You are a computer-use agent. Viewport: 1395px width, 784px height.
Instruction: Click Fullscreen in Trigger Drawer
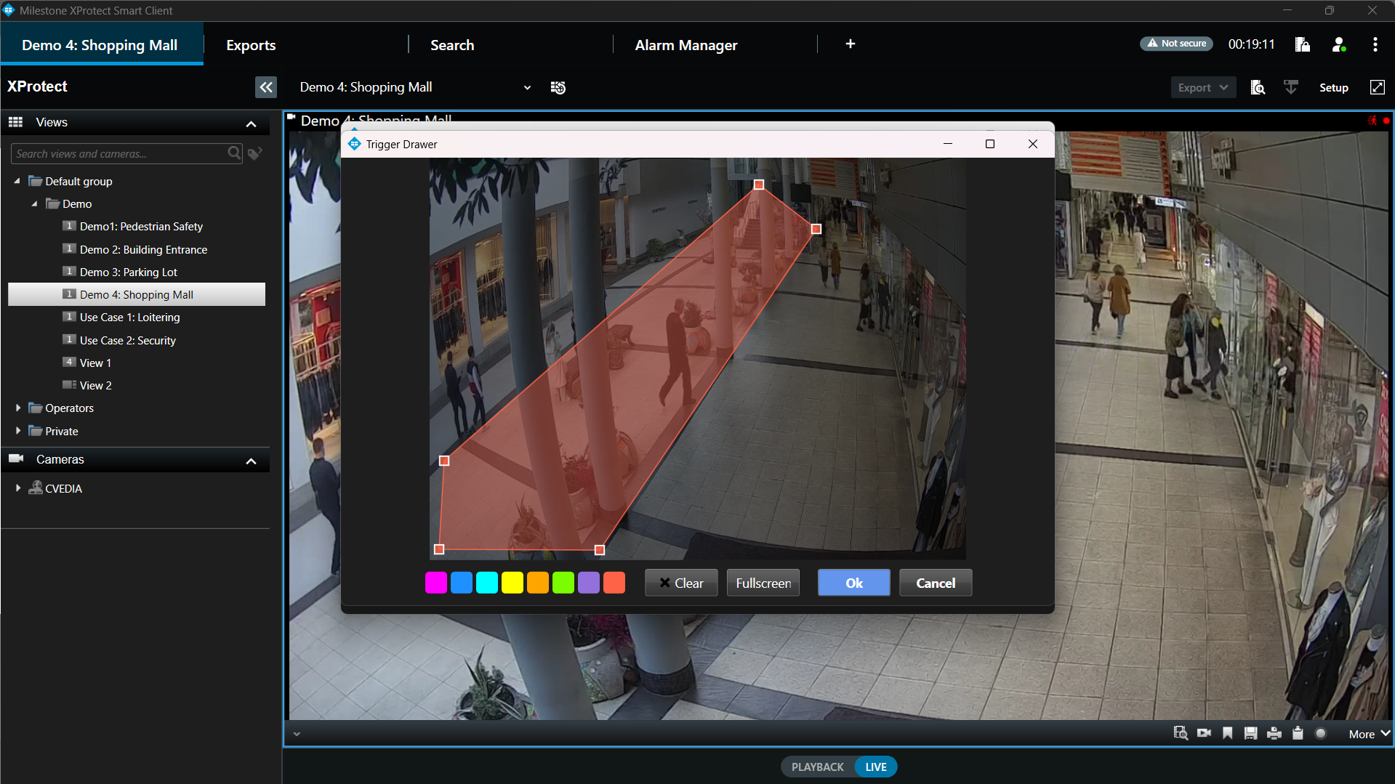(763, 583)
